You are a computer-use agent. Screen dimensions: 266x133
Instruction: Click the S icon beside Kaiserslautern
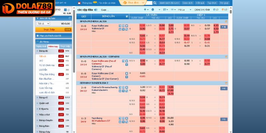pos(123,91)
